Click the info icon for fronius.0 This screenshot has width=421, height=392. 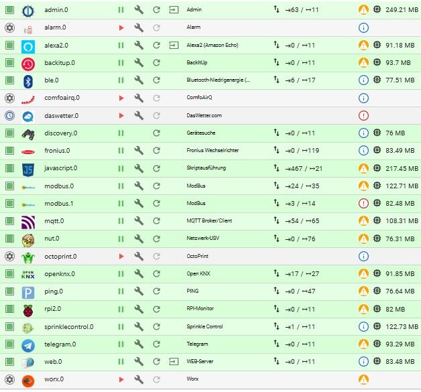click(x=363, y=151)
